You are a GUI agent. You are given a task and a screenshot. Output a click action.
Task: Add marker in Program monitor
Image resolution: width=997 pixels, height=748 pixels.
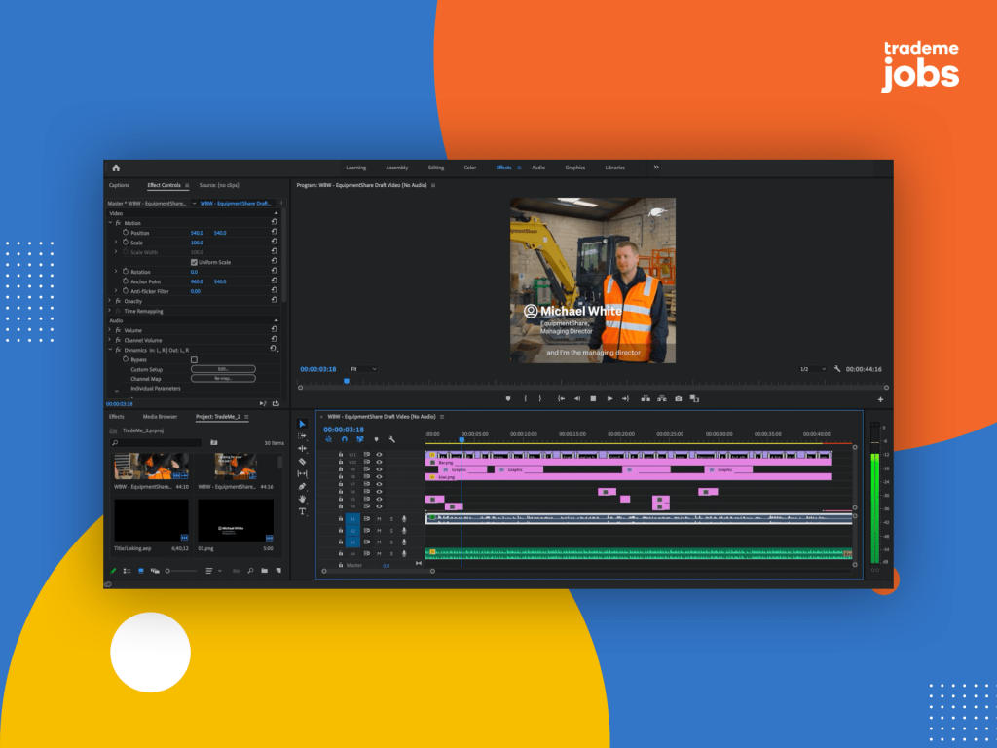(508, 398)
